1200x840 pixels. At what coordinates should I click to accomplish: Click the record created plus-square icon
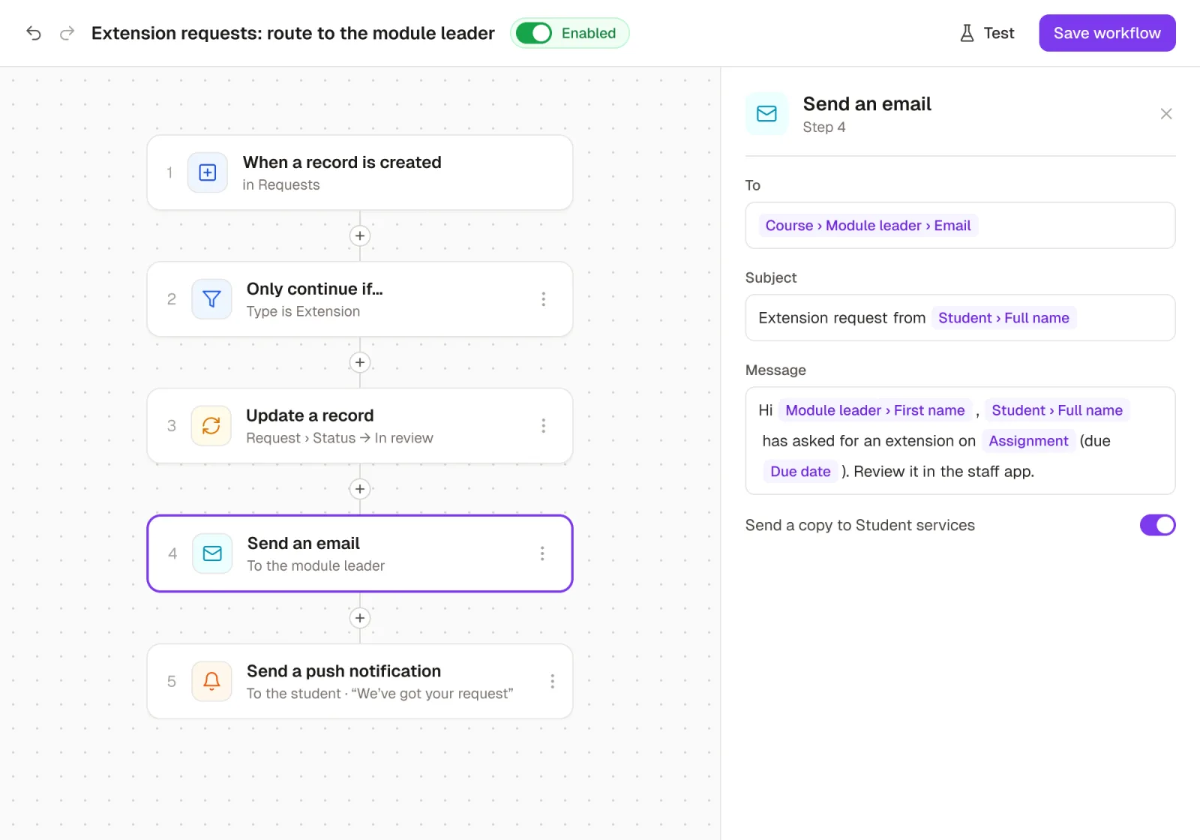pos(208,172)
